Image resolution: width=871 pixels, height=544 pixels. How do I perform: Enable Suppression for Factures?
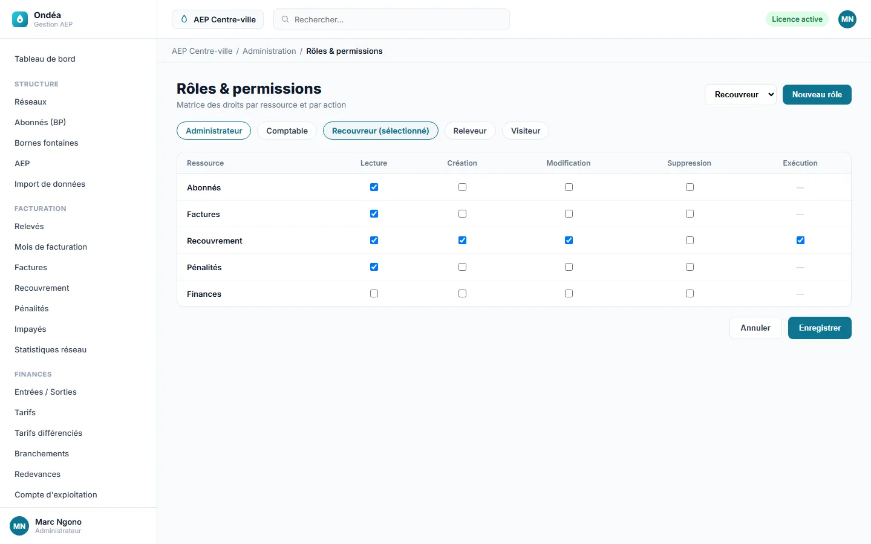tap(690, 214)
